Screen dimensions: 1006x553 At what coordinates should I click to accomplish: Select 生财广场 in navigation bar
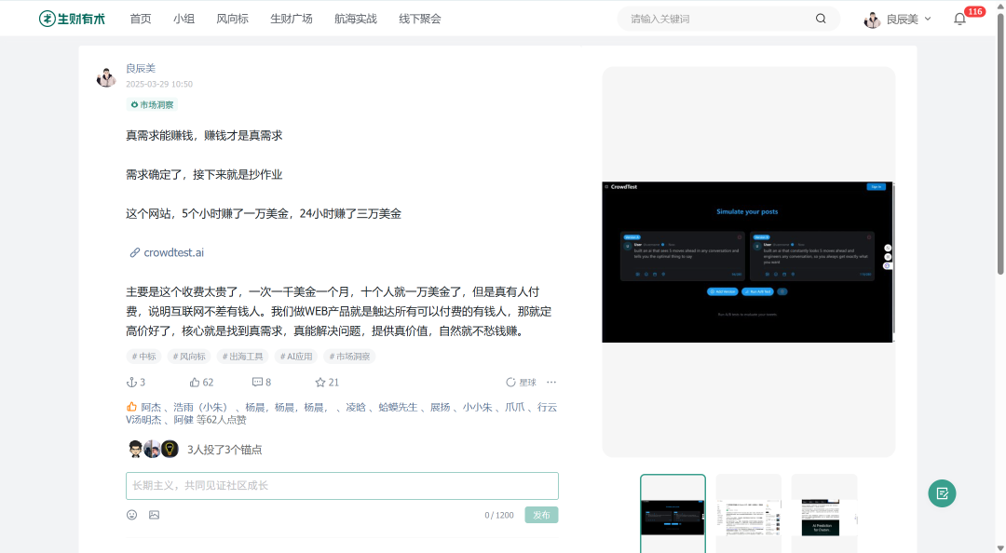(x=292, y=19)
